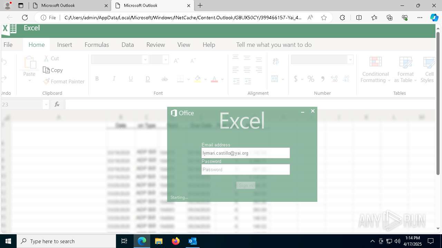The height and width of the screenshot is (248, 442).
Task: Expand fill color dropdown arrow
Action: pyautogui.click(x=205, y=79)
